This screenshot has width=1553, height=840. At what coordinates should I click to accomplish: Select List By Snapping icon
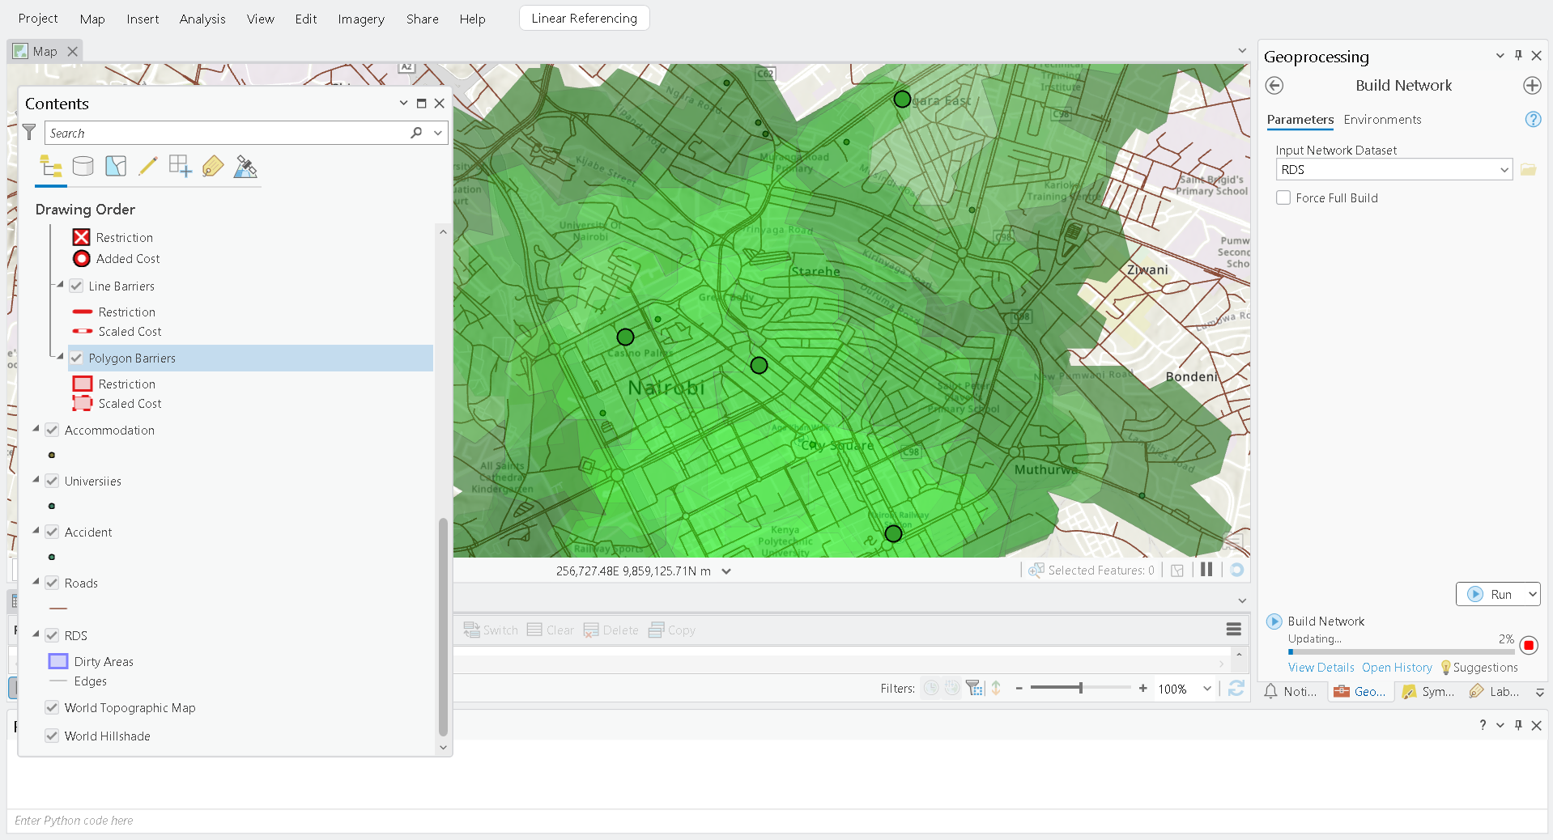click(x=180, y=167)
